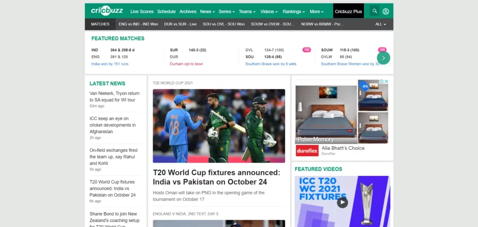This screenshot has width=478, height=227.
Task: Play the ICC T20 WC fixtures video
Action: pos(342,202)
